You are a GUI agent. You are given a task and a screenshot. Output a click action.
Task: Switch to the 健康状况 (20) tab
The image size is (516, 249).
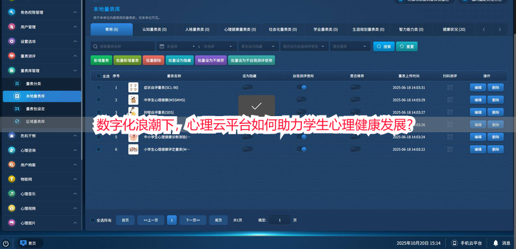(454, 29)
